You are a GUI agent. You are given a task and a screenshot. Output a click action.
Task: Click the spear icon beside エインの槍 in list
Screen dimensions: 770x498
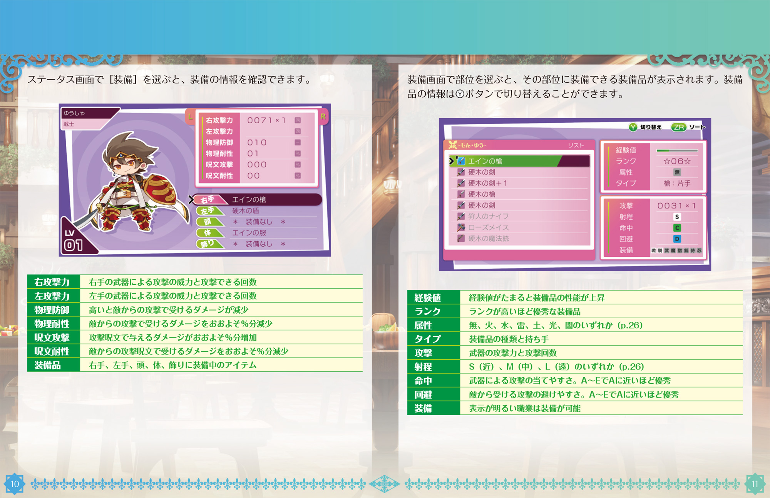tap(461, 161)
